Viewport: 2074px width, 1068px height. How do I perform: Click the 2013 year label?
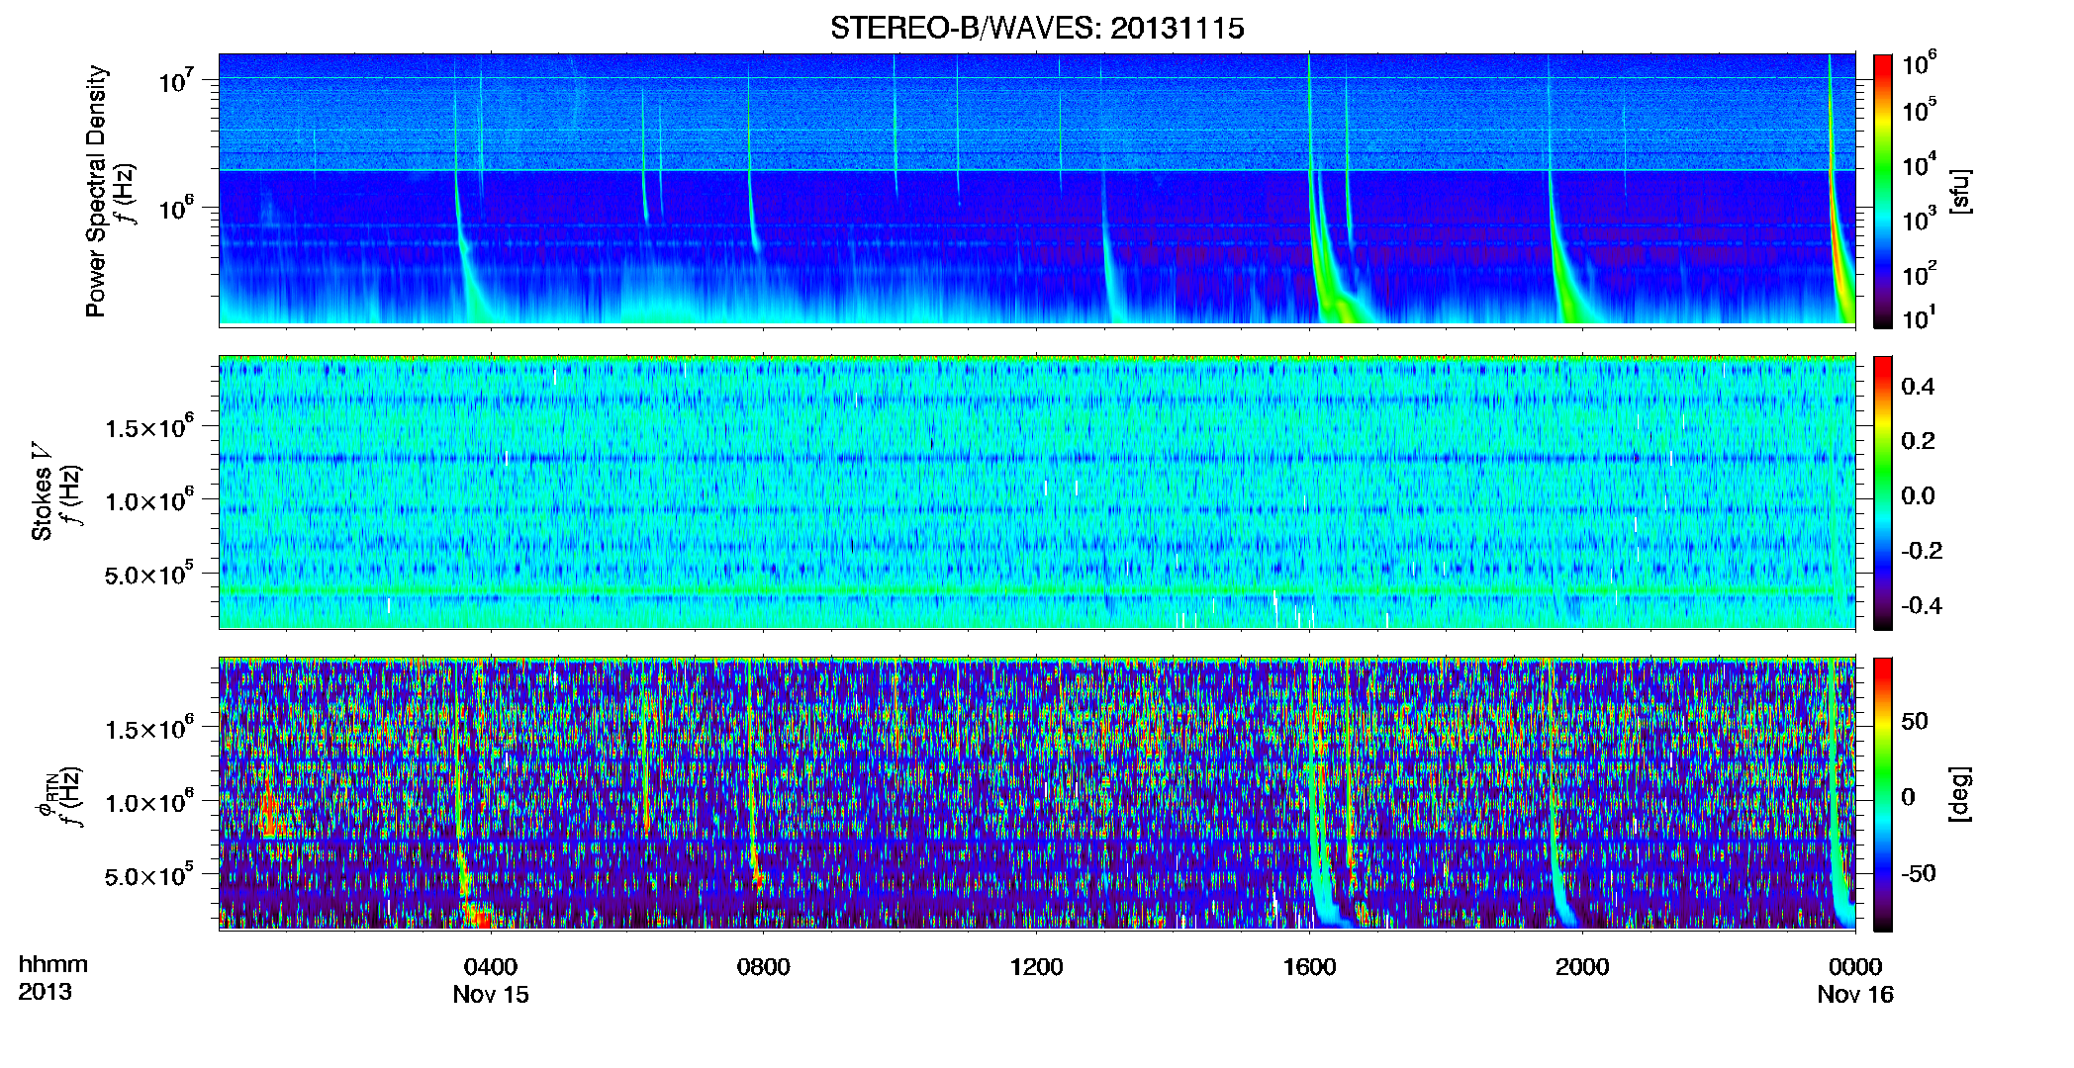45,991
